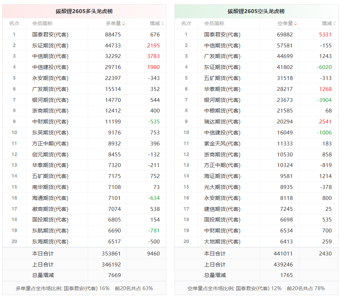Sort long table by 增减 sort icon
This screenshot has width=341, height=299.
coord(162,23)
